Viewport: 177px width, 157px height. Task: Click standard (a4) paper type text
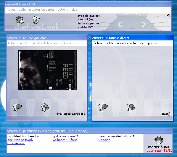tap(86, 19)
